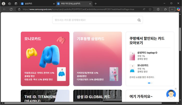This screenshot has height=105, width=182.
Task: Select 모니모카드 in Coupang discount list
Action: (x=150, y=68)
